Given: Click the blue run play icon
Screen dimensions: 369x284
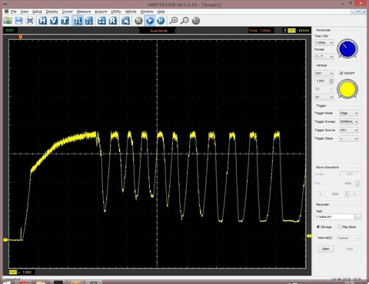Looking at the screenshot, I should [x=150, y=21].
